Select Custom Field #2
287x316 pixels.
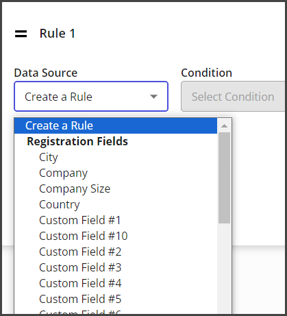[116, 252]
